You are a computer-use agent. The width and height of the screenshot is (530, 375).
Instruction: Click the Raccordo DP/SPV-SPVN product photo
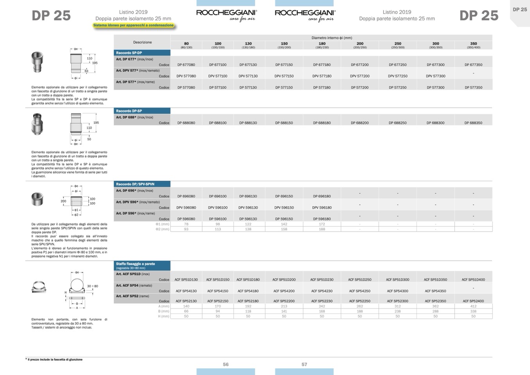(x=37, y=199)
